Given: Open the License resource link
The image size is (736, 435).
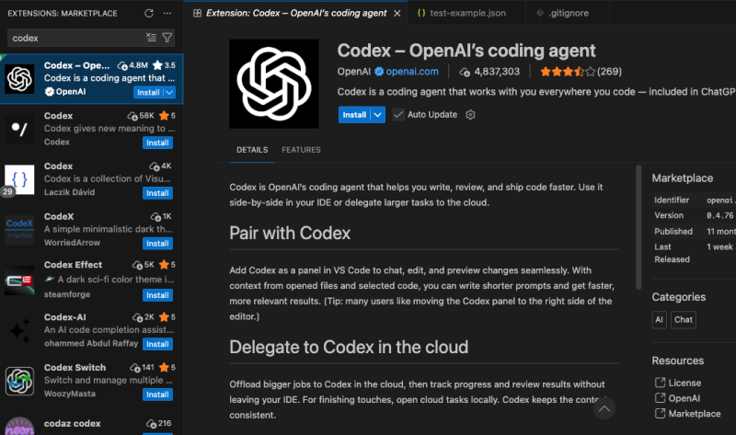Looking at the screenshot, I should click(684, 383).
